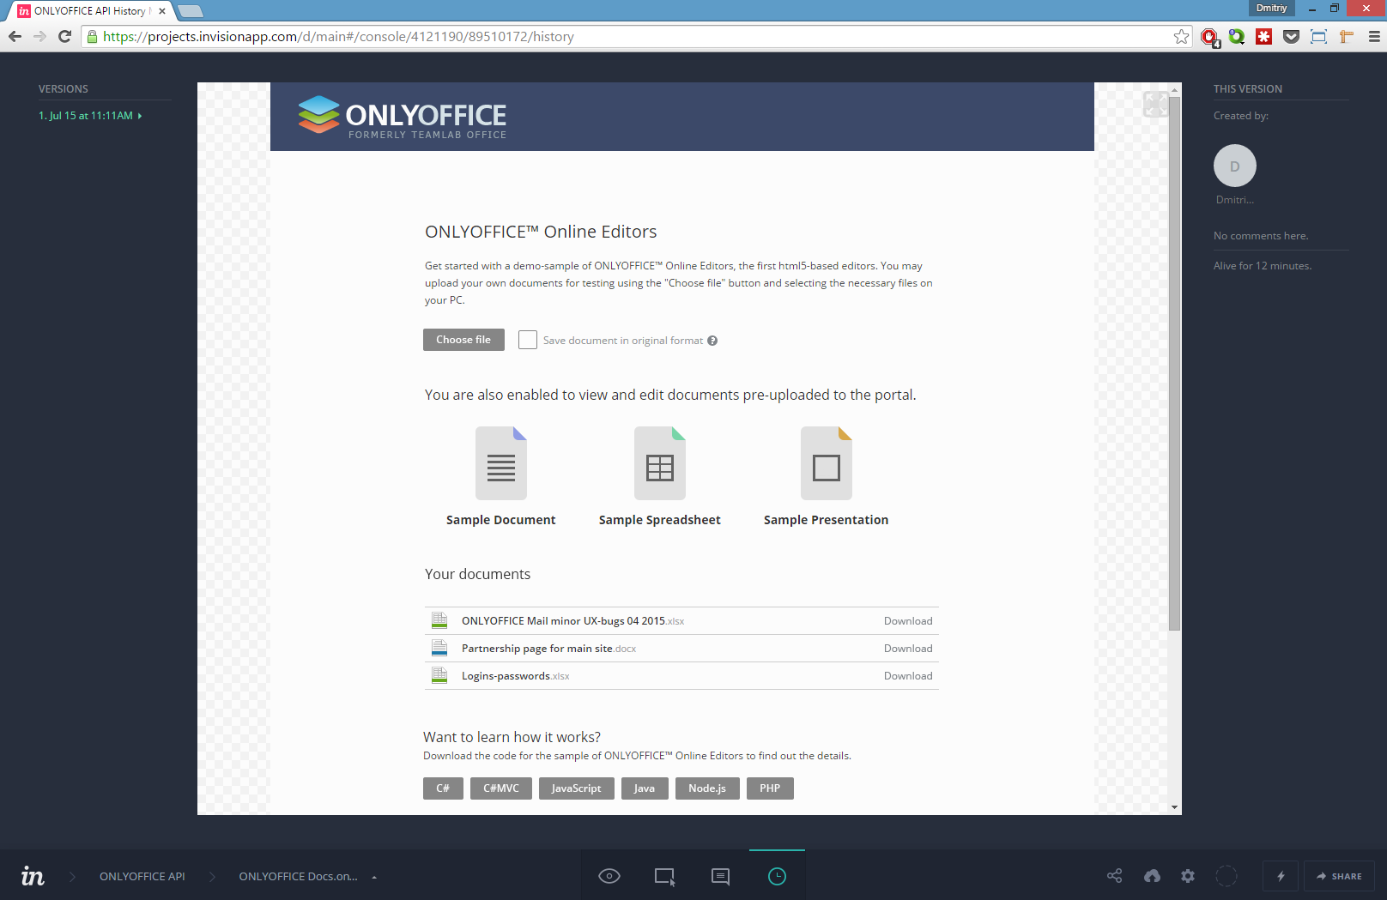The height and width of the screenshot is (900, 1387).
Task: Click the Choose file button
Action: click(x=463, y=340)
